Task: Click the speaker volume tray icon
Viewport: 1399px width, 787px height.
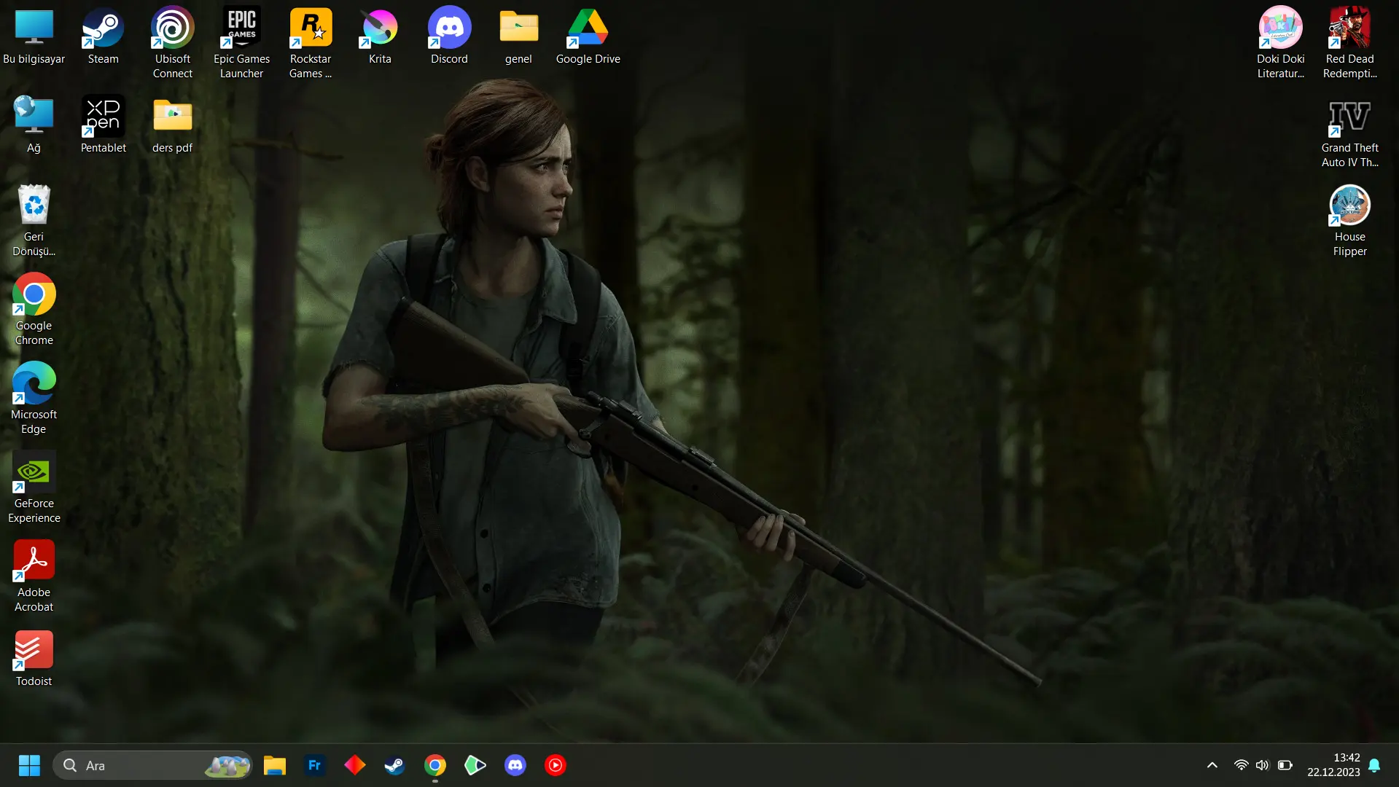Action: tap(1263, 765)
